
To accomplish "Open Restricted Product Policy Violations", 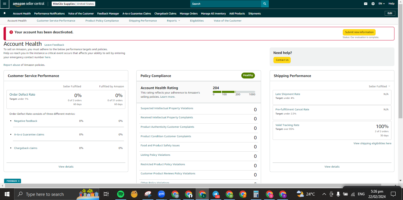I will coord(163,164).
